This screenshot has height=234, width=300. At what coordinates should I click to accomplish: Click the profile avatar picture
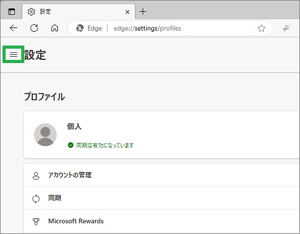click(x=46, y=135)
